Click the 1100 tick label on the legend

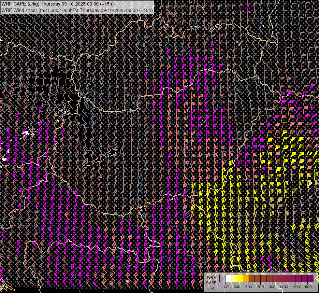[x=284, y=287]
